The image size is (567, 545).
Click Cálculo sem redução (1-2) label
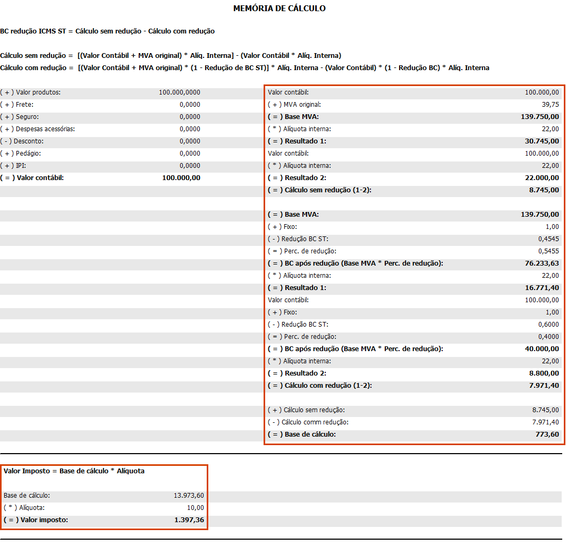tap(320, 190)
